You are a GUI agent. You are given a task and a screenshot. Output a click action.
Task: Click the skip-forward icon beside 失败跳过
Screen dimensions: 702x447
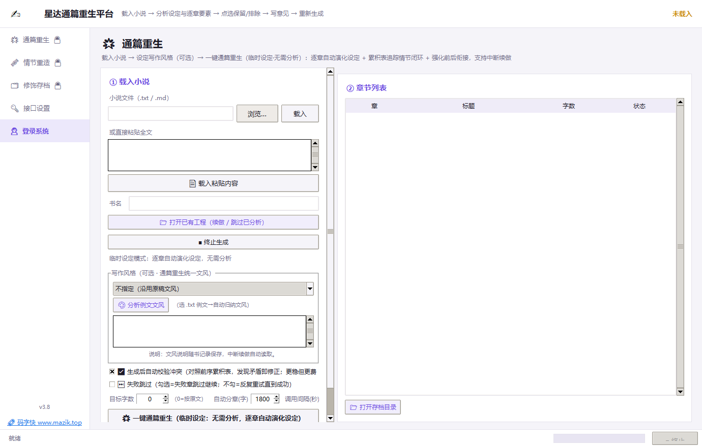[121, 385]
